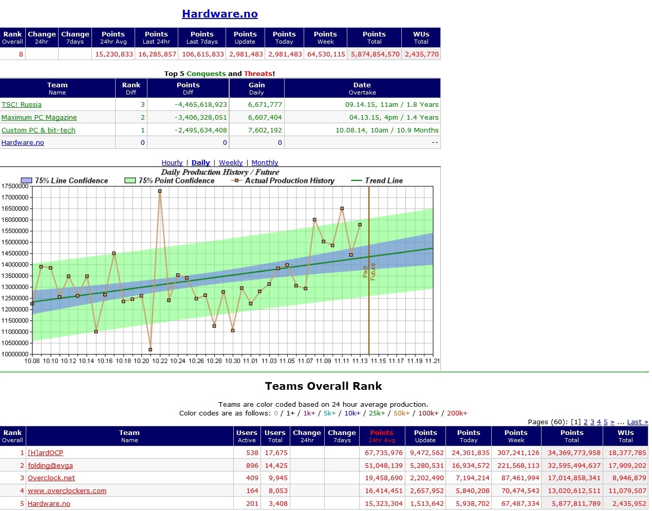Open the Maximum PC Magazine team link
This screenshot has height=511, width=652.
pos(39,117)
